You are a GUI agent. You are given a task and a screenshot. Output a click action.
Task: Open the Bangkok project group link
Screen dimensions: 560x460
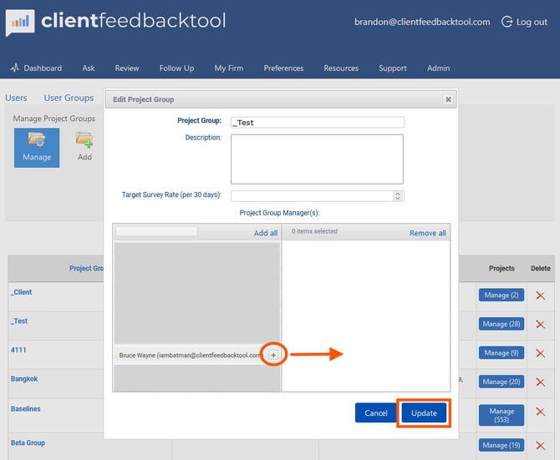coord(24,379)
